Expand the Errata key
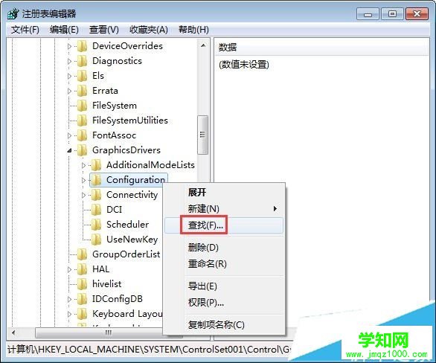Image resolution: width=436 pixels, height=363 pixels. [x=69, y=91]
